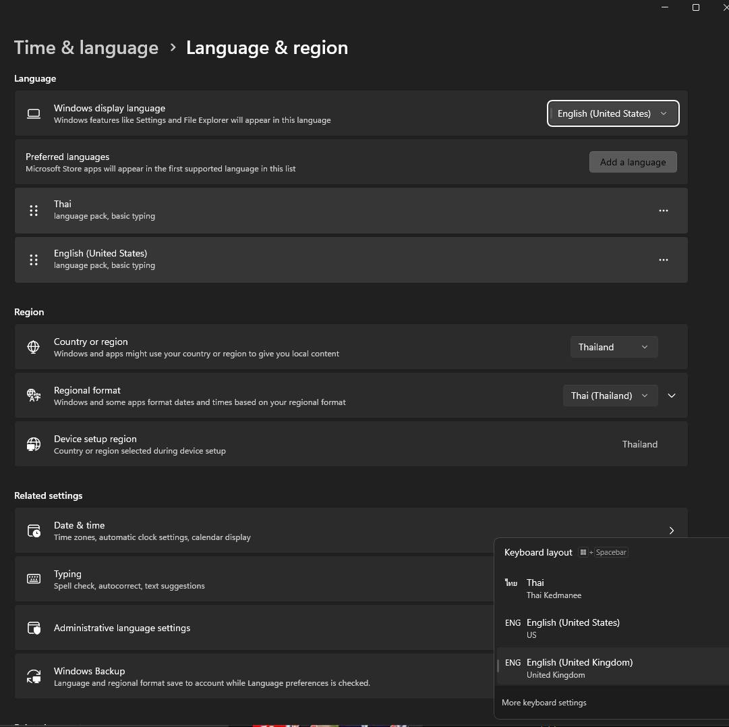Open the Thai language more options menu
729x727 pixels.
[x=663, y=211]
